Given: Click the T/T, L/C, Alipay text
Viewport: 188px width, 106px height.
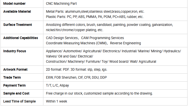Looking at the screenshot, I should 57,85.
